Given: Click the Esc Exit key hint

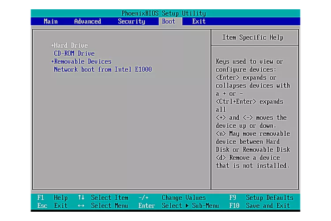Looking at the screenshot, I should [53, 206].
